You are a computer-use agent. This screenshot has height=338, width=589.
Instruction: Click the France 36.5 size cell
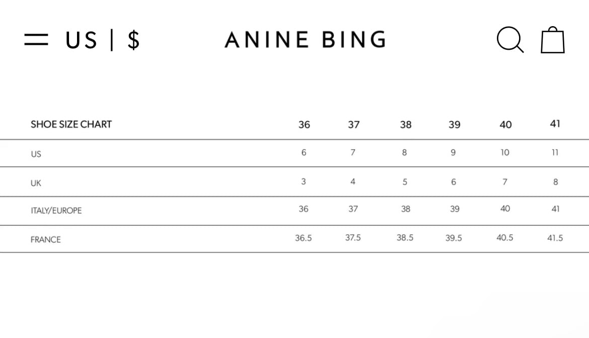[304, 238]
